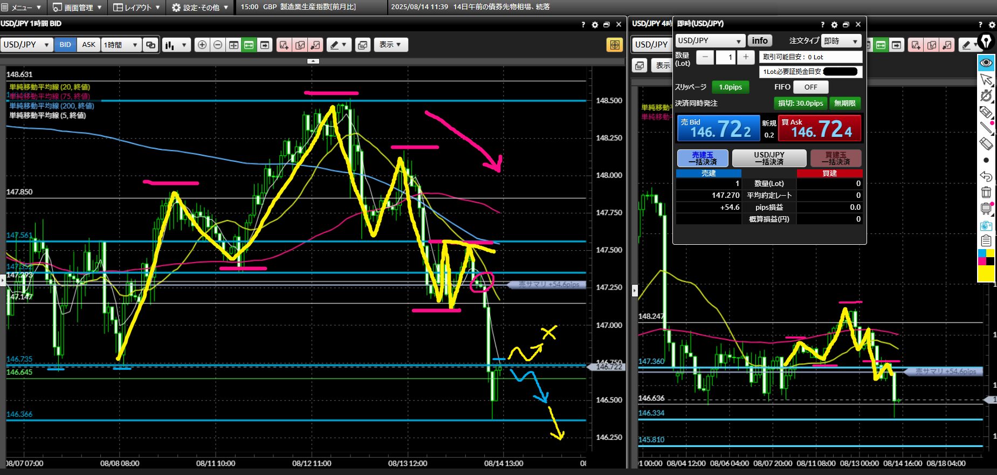Screen dimensions: 997x475
Task: Select the highlighter marker tool in drawing toolbar
Action: [986, 112]
